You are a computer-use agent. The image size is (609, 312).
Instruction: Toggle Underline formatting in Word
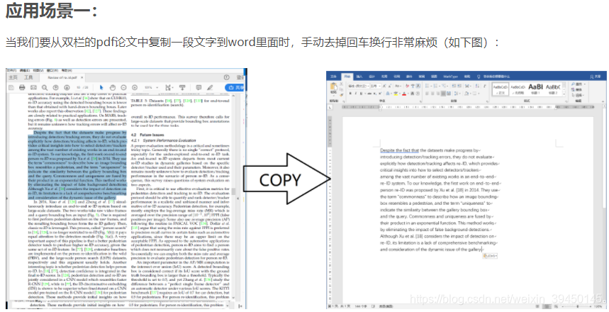pyautogui.click(x=361, y=94)
